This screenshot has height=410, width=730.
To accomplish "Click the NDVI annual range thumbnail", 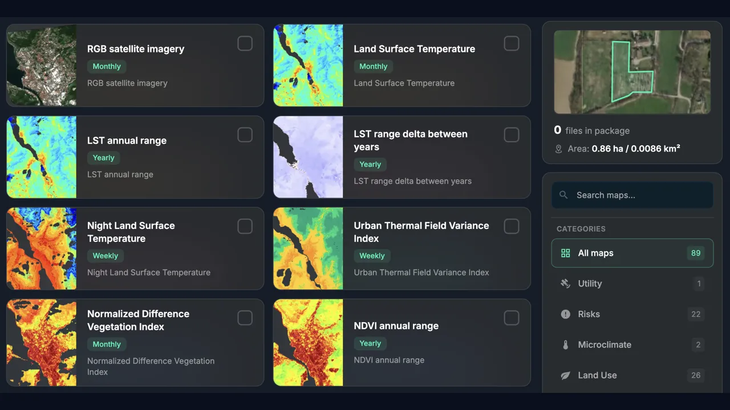I will click(x=308, y=342).
